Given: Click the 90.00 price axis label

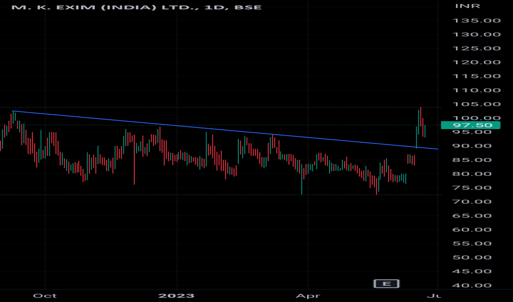Looking at the screenshot, I should (x=472, y=146).
